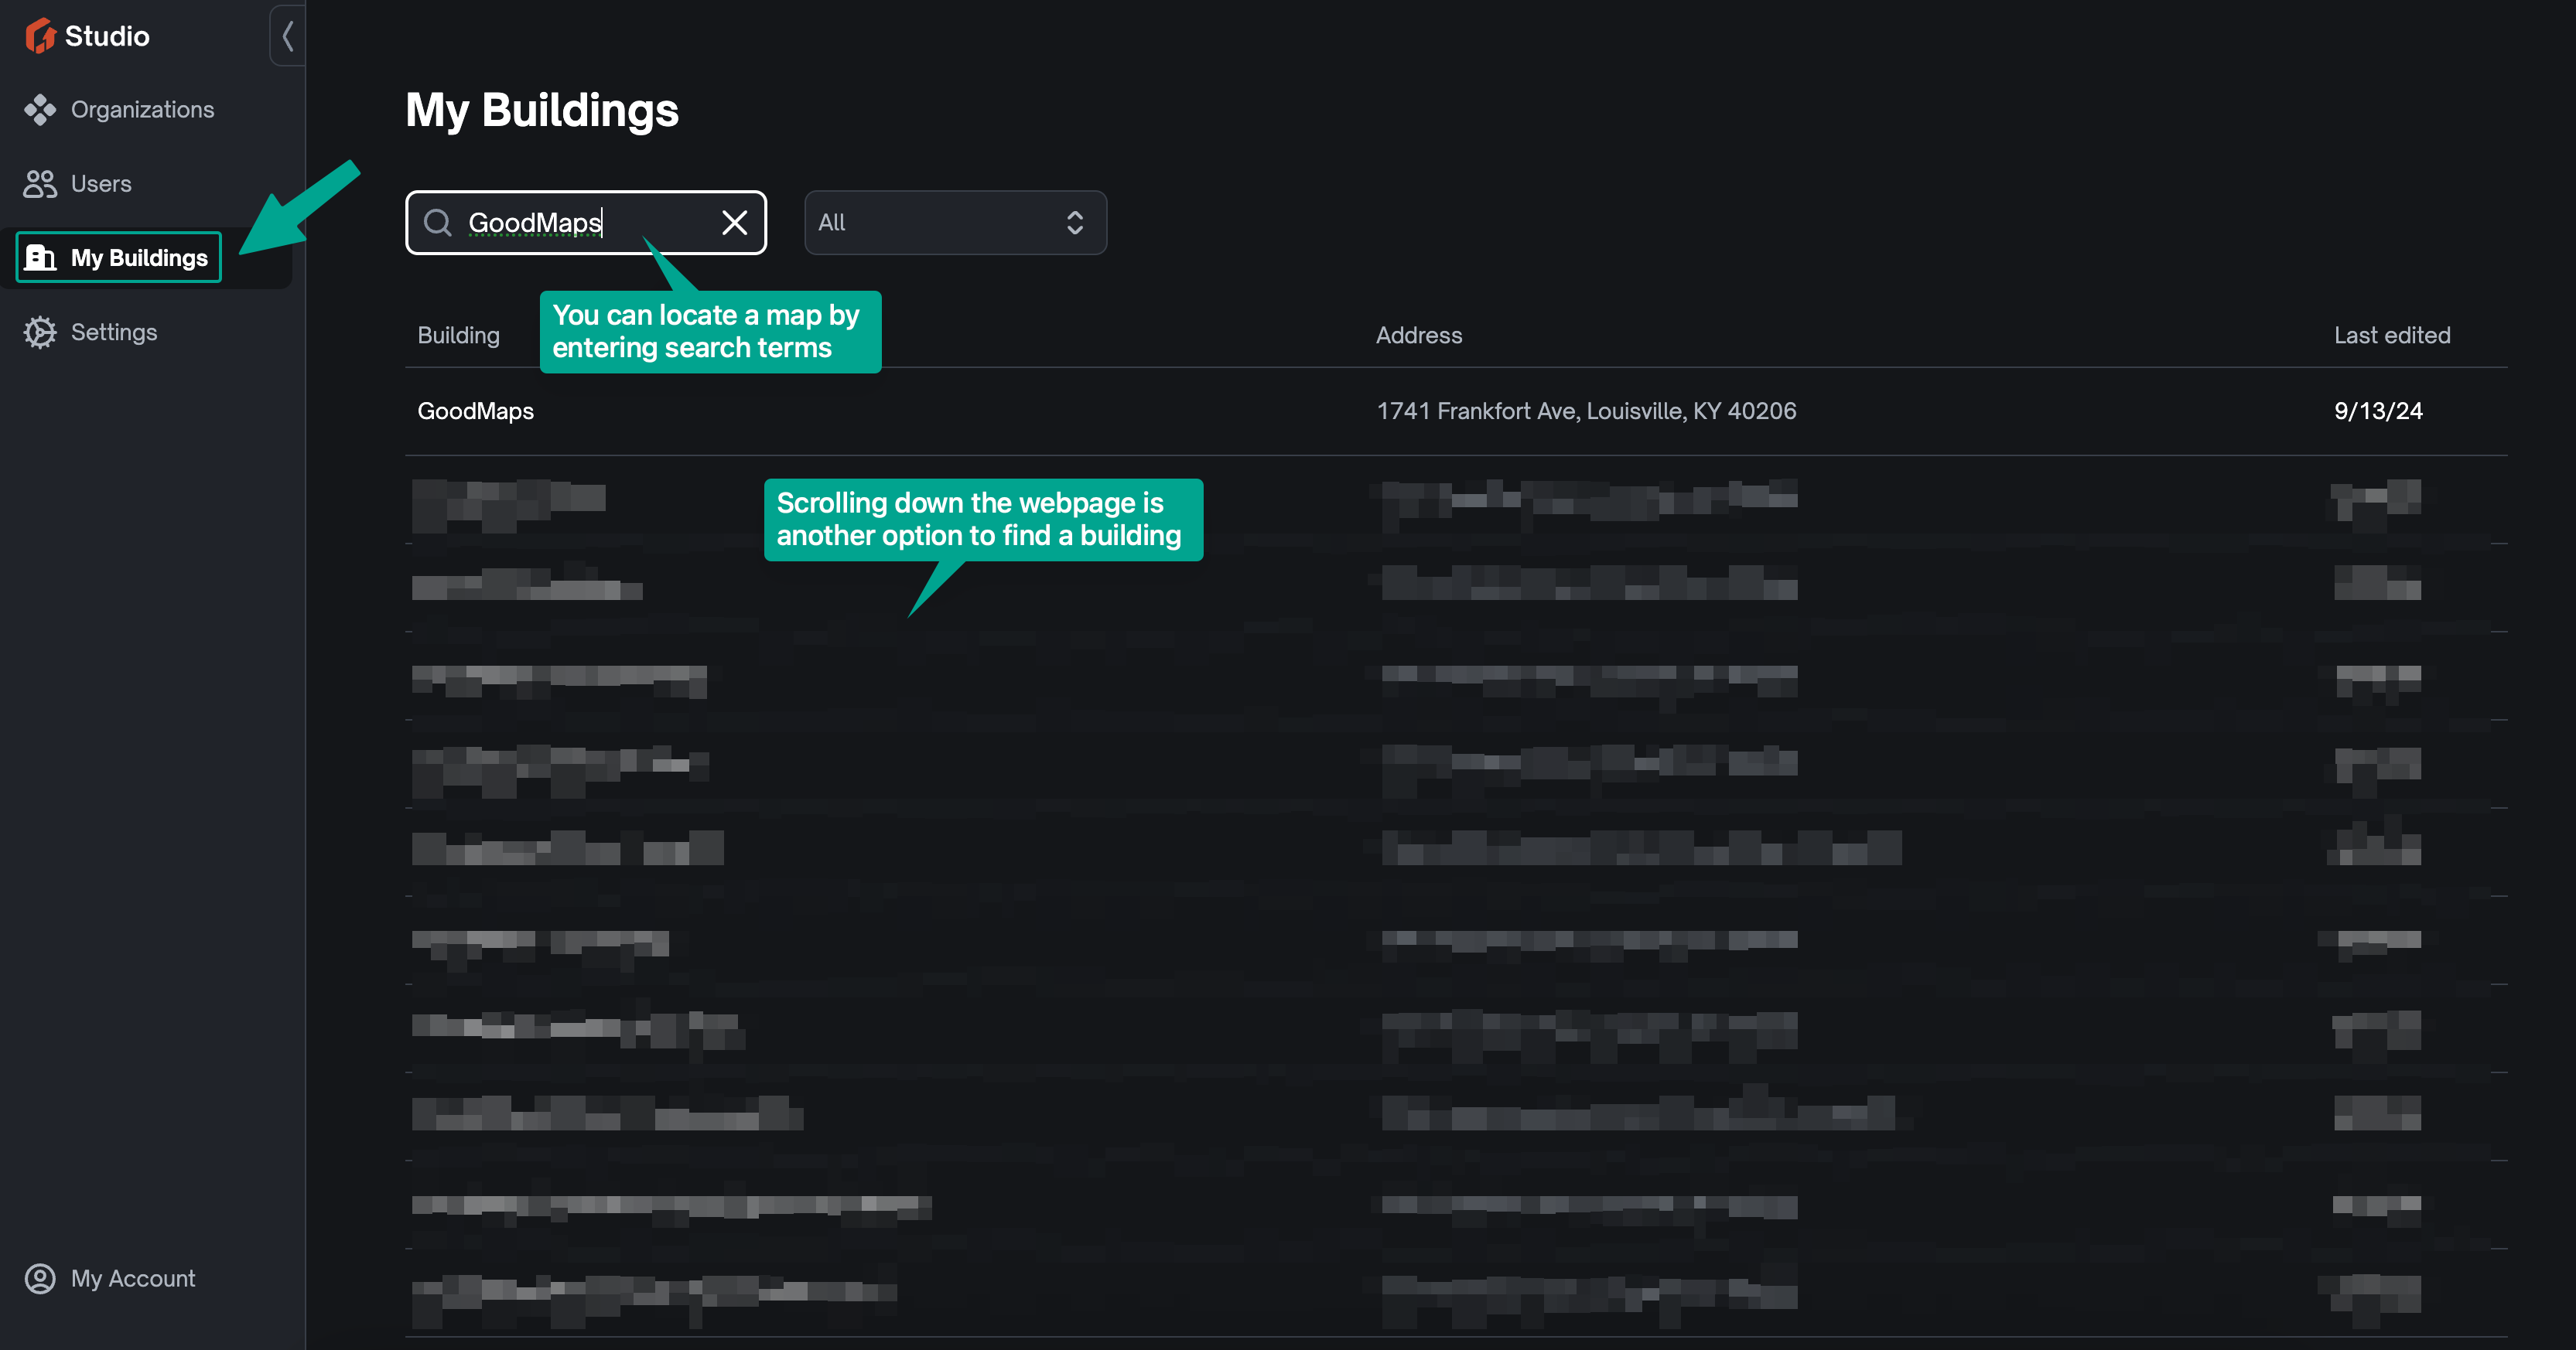Click the Last edited column header
Viewport: 2576px width, 1350px height.
point(2392,336)
